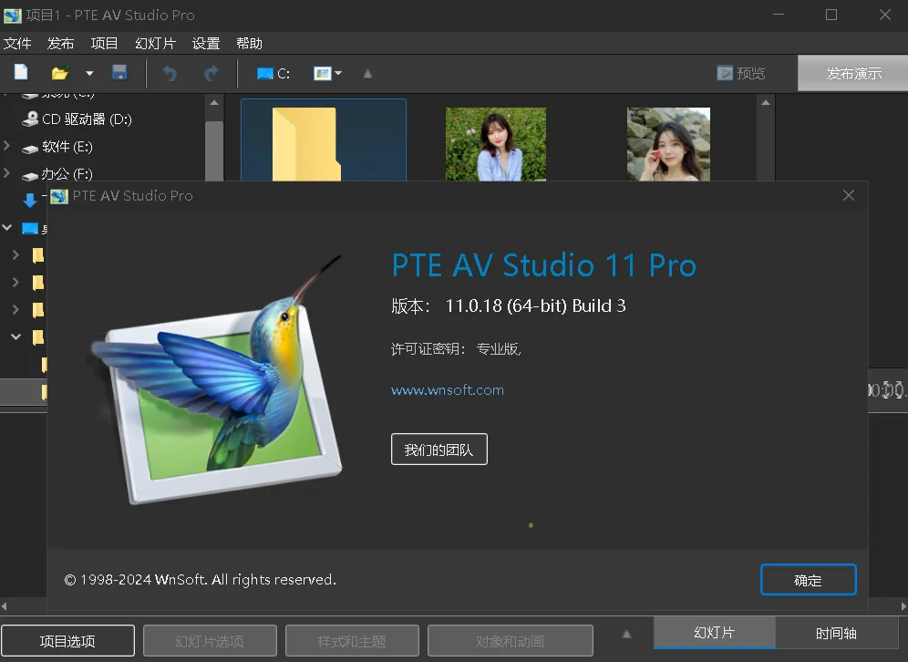Expand the 软件 (E:) tree node
This screenshot has height=662, width=908.
click(7, 146)
